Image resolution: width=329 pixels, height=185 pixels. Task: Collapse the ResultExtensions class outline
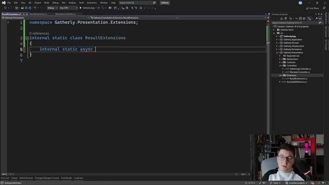27,38
